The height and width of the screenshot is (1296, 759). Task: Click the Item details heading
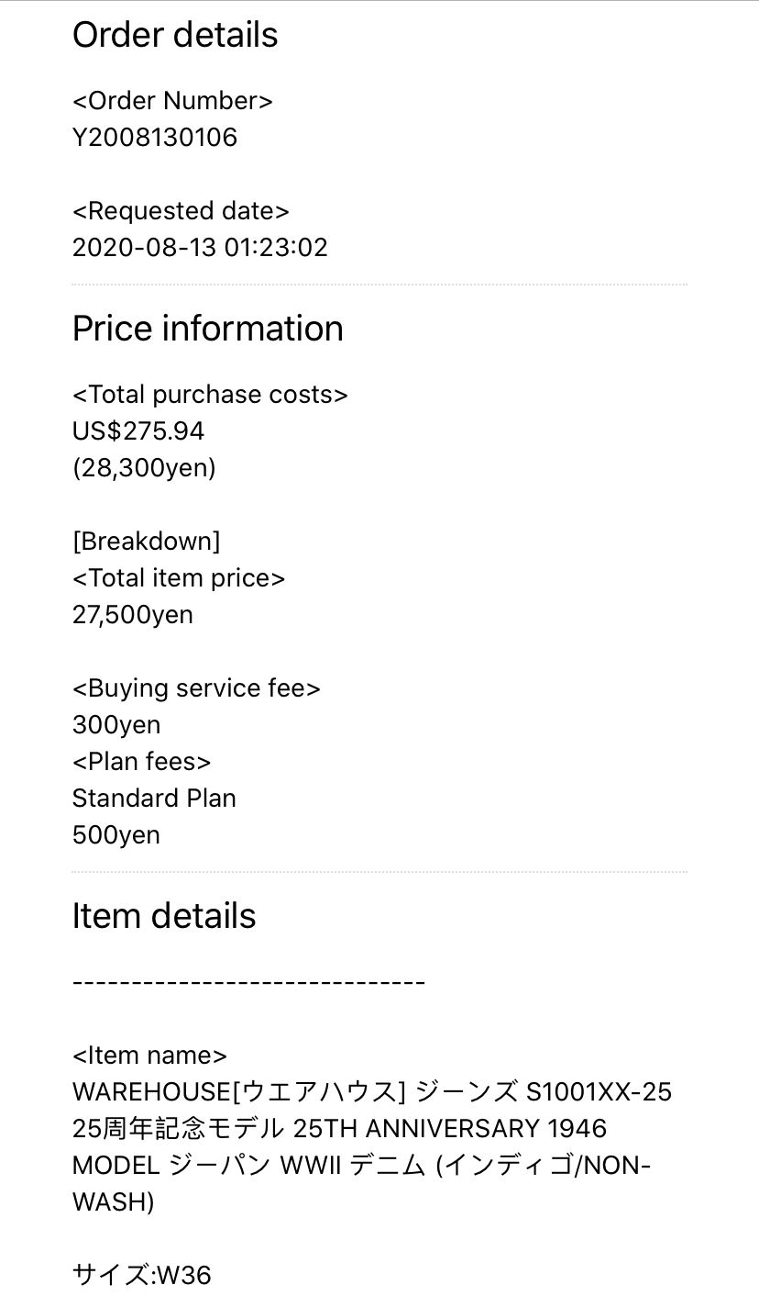click(164, 916)
